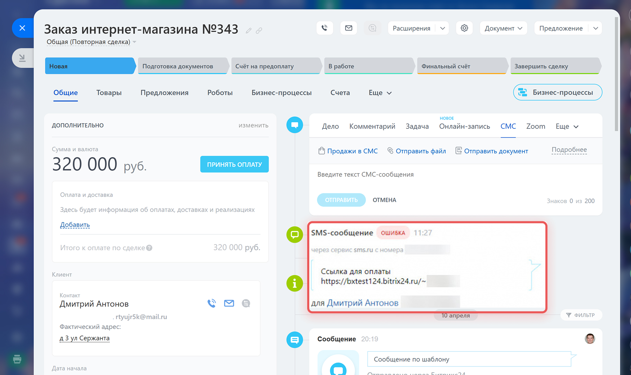Screen dimensions: 631x375
Task: Expand the arrow next to Предложение
Action: click(595, 28)
